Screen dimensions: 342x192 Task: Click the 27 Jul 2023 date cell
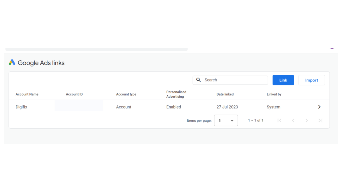pos(227,107)
